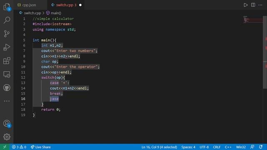Viewport: 267px width, 150px height.
Task: Open the Source Control view
Action: 7,34
